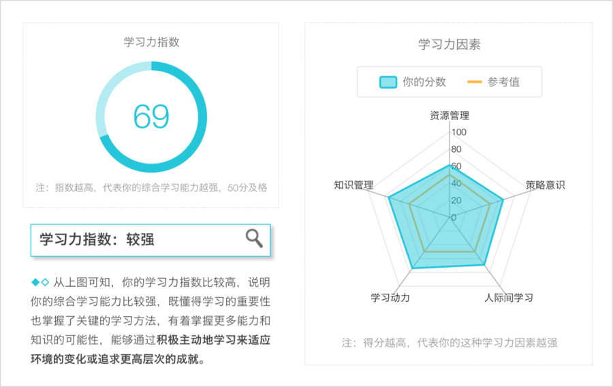The image size is (613, 387).
Task: Select the 策略意识 radar axis label
Action: 545,185
